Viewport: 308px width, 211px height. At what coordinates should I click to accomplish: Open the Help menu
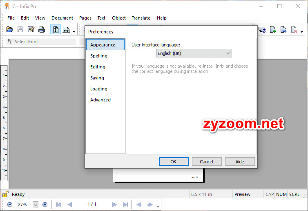tap(162, 18)
